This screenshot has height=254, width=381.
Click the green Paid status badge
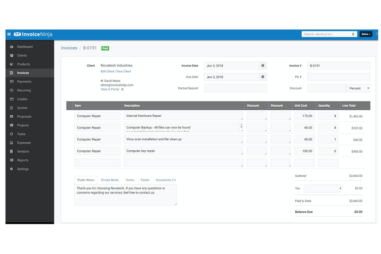tap(105, 48)
